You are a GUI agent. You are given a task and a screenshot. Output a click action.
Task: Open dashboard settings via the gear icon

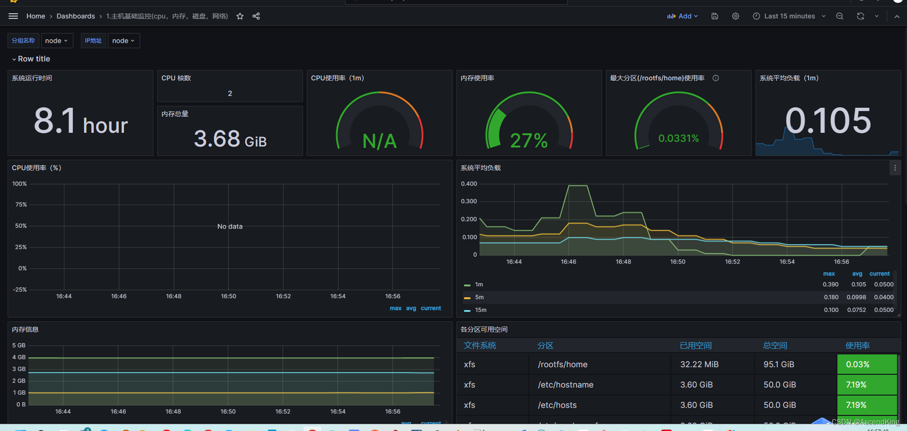pyautogui.click(x=735, y=16)
